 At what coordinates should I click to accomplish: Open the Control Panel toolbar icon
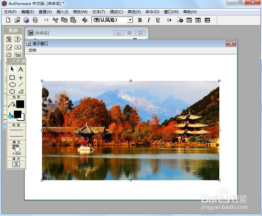[180, 20]
